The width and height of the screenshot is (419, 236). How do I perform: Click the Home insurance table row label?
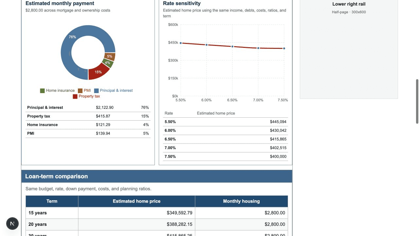(43, 125)
